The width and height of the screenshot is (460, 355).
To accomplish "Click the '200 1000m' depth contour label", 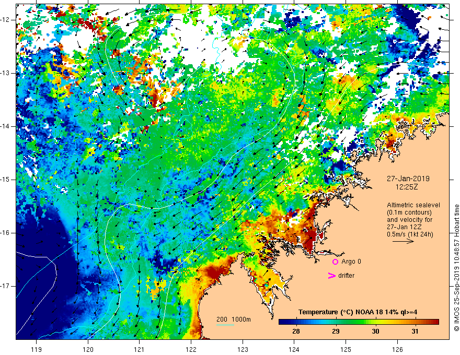I will pyautogui.click(x=234, y=319).
